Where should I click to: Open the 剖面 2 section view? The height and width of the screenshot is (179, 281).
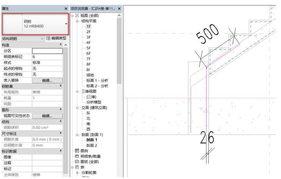(x=92, y=145)
